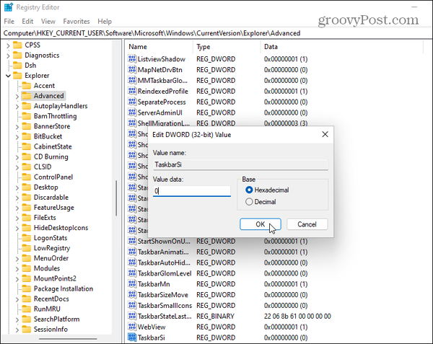Click the binary icon next to TaskbarStateLastRun

click(x=132, y=316)
